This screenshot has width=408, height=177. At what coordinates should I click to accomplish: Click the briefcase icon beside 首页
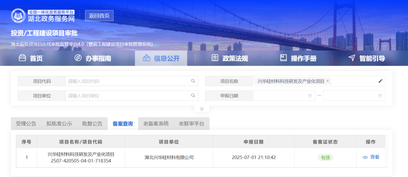(x=22, y=58)
